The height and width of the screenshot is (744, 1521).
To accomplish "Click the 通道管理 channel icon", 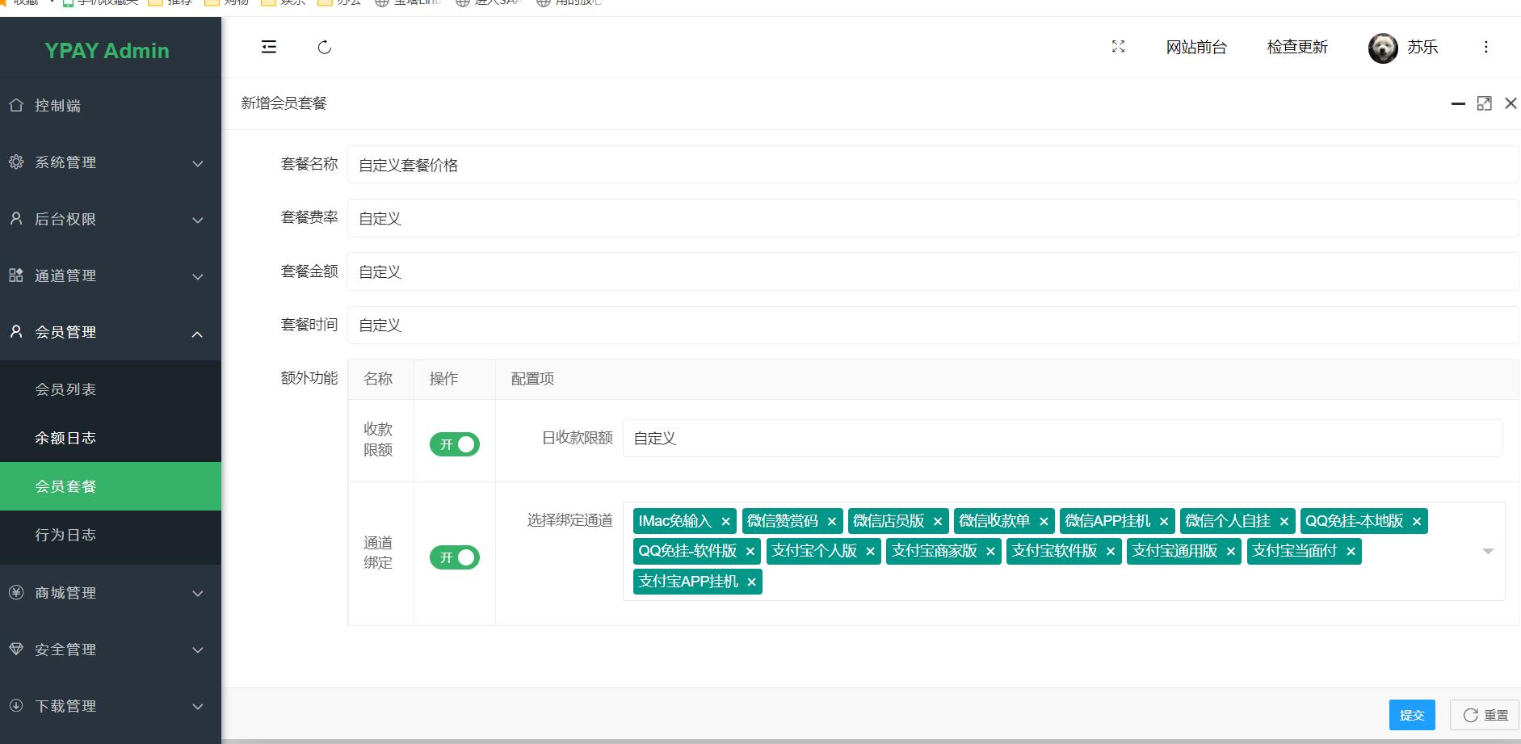I will [x=15, y=275].
